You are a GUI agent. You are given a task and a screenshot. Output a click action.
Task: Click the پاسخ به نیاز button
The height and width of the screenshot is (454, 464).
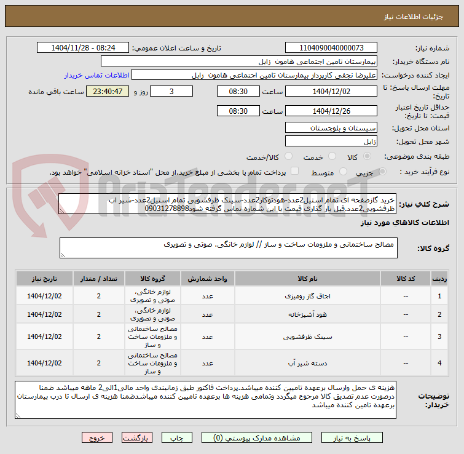click(x=352, y=437)
